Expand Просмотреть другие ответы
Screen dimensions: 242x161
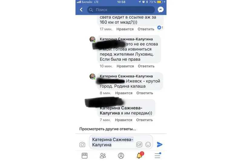coord(108,129)
